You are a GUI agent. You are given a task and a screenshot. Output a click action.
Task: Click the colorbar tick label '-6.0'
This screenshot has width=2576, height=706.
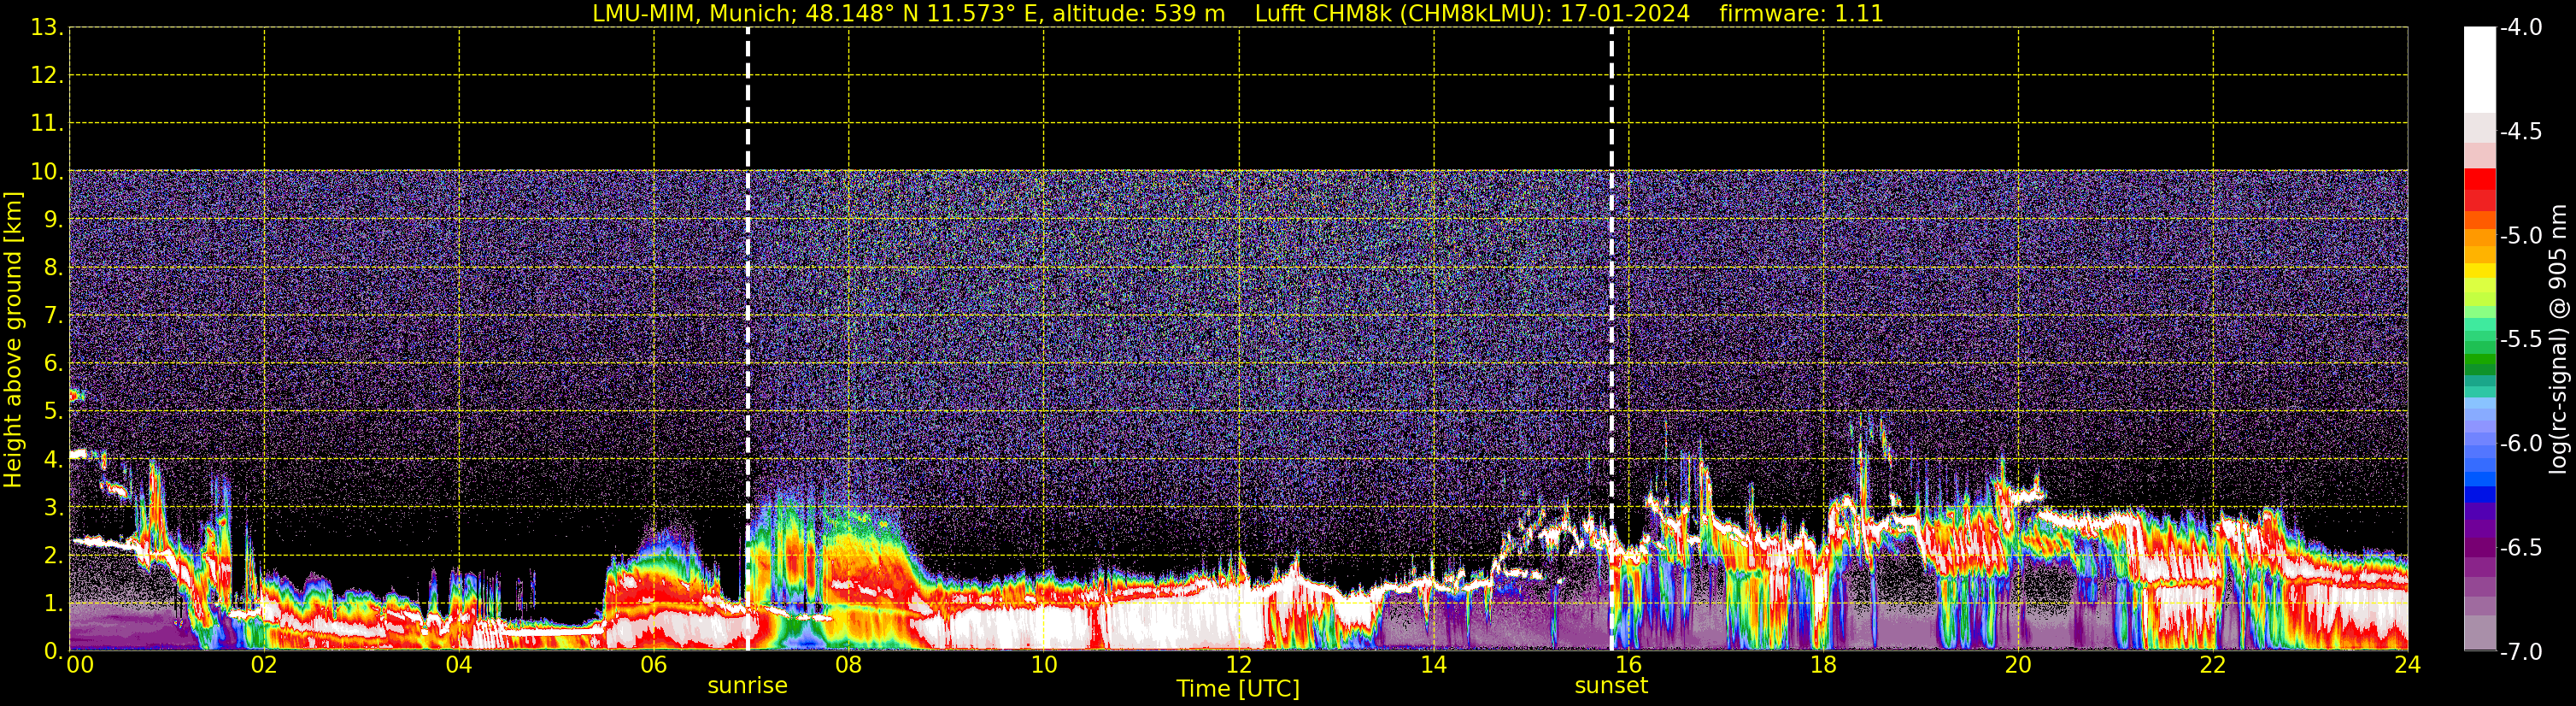click(x=2520, y=444)
